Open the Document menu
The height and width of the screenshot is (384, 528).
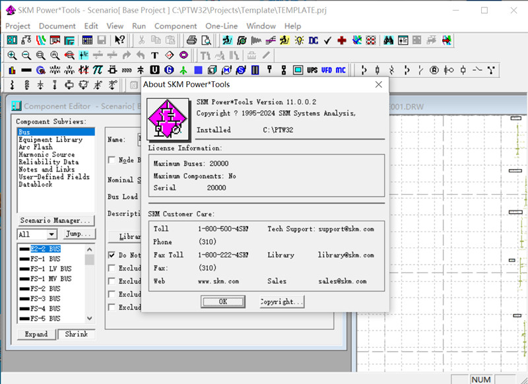click(x=57, y=26)
